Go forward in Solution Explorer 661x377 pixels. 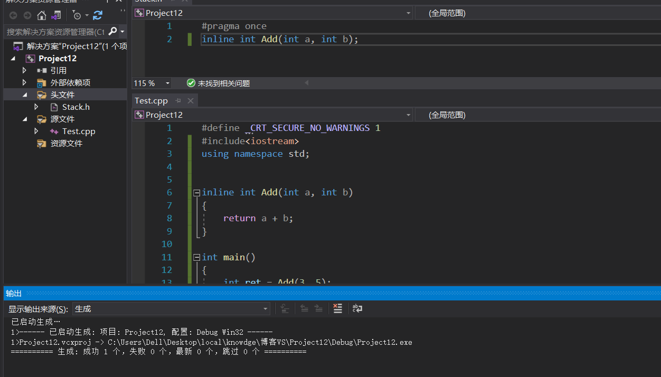[x=27, y=15]
